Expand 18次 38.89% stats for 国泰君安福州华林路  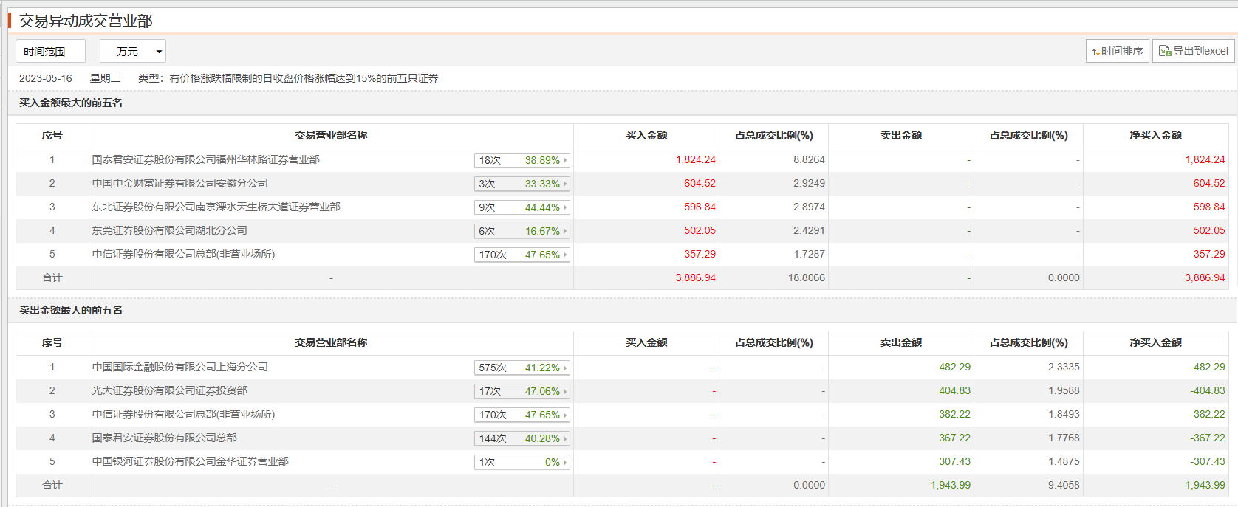coord(521,160)
